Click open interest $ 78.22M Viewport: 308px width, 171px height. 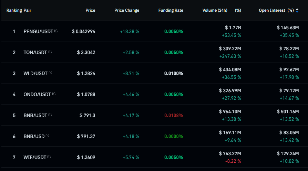pyautogui.click(x=289, y=49)
